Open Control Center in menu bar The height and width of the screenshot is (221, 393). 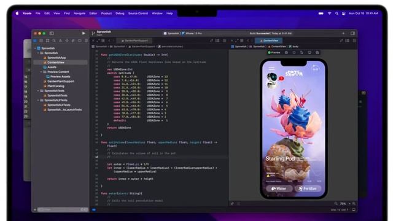344,14
